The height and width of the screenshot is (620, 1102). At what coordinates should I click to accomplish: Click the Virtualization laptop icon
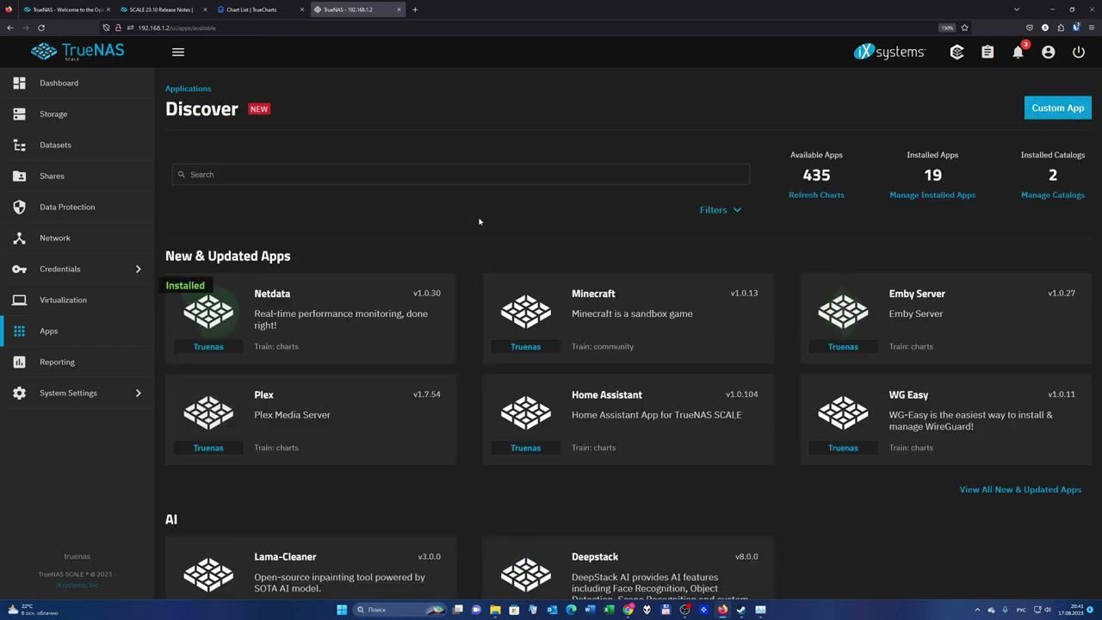click(x=19, y=300)
